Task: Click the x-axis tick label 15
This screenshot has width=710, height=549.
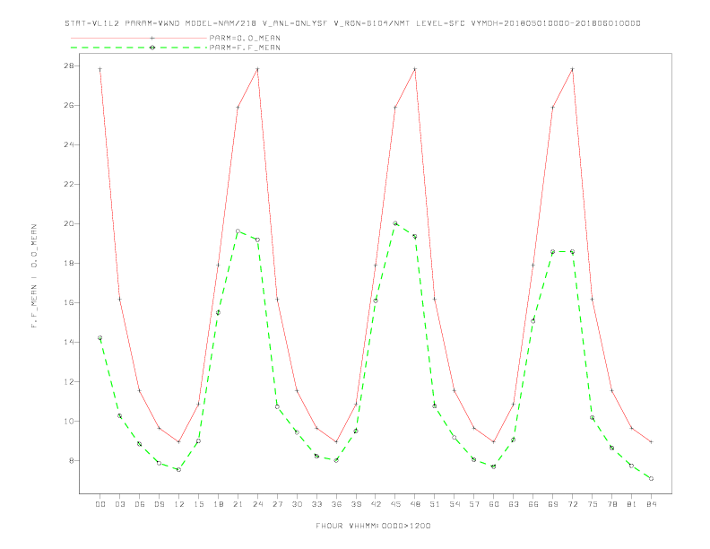Action: pos(198,504)
